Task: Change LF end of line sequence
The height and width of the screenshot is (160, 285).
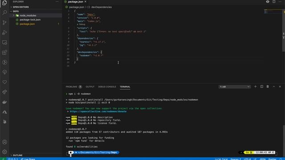Action: point(255,159)
